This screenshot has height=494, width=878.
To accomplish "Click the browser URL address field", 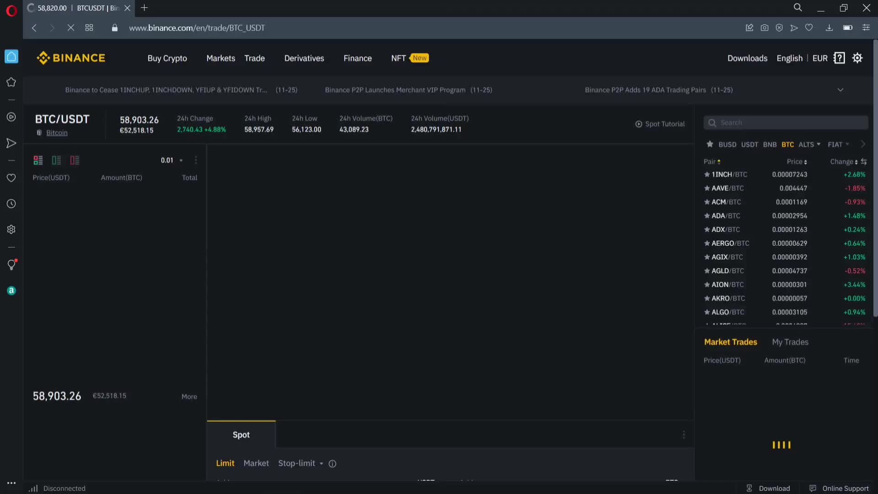I will tap(197, 28).
